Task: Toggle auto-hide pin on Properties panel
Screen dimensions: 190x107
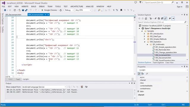Action: tap(184, 67)
